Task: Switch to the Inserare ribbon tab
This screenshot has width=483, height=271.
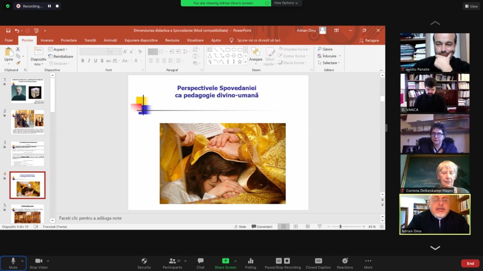Action: click(x=47, y=40)
